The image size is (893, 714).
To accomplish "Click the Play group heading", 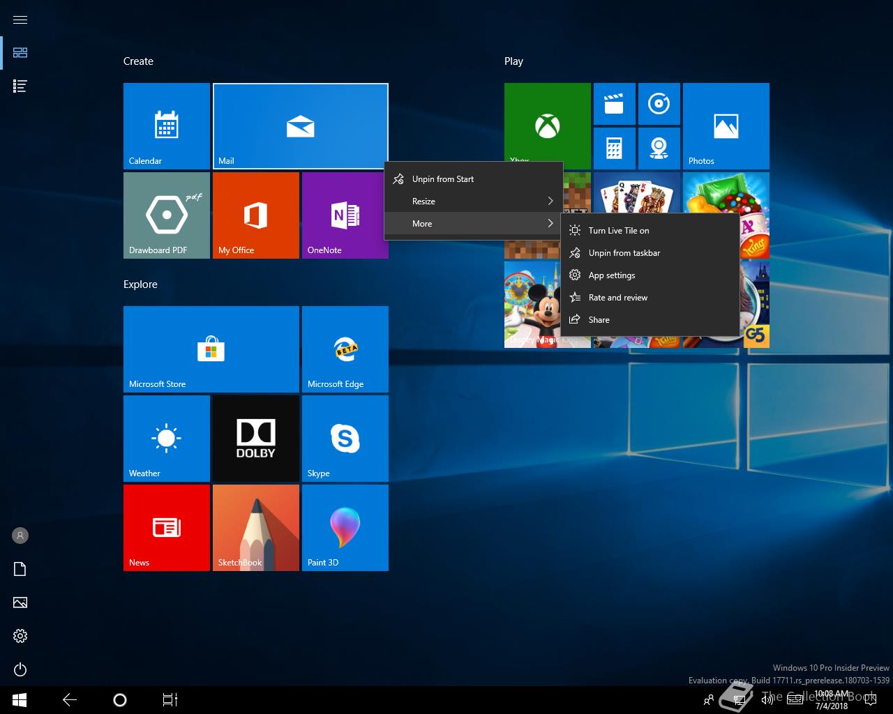I will coord(513,61).
